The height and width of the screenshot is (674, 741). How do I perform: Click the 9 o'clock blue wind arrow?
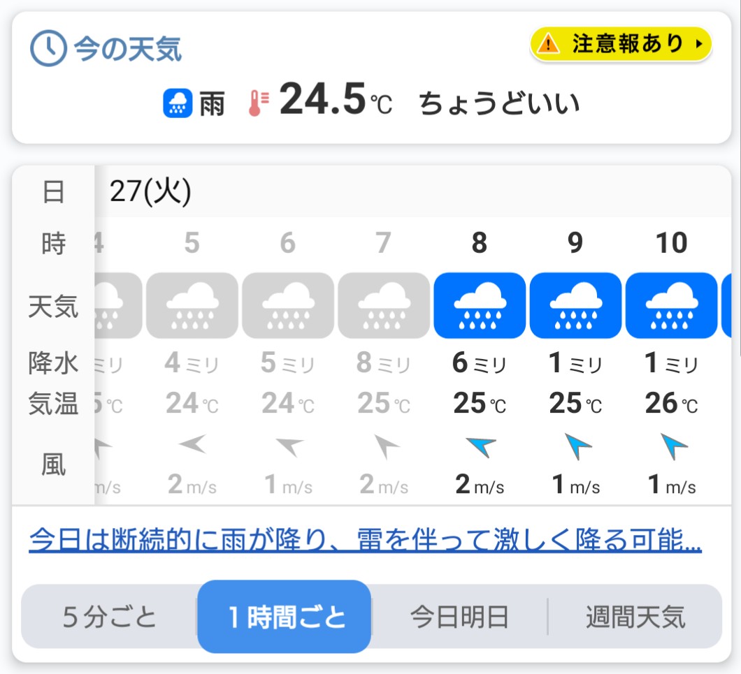click(x=576, y=447)
